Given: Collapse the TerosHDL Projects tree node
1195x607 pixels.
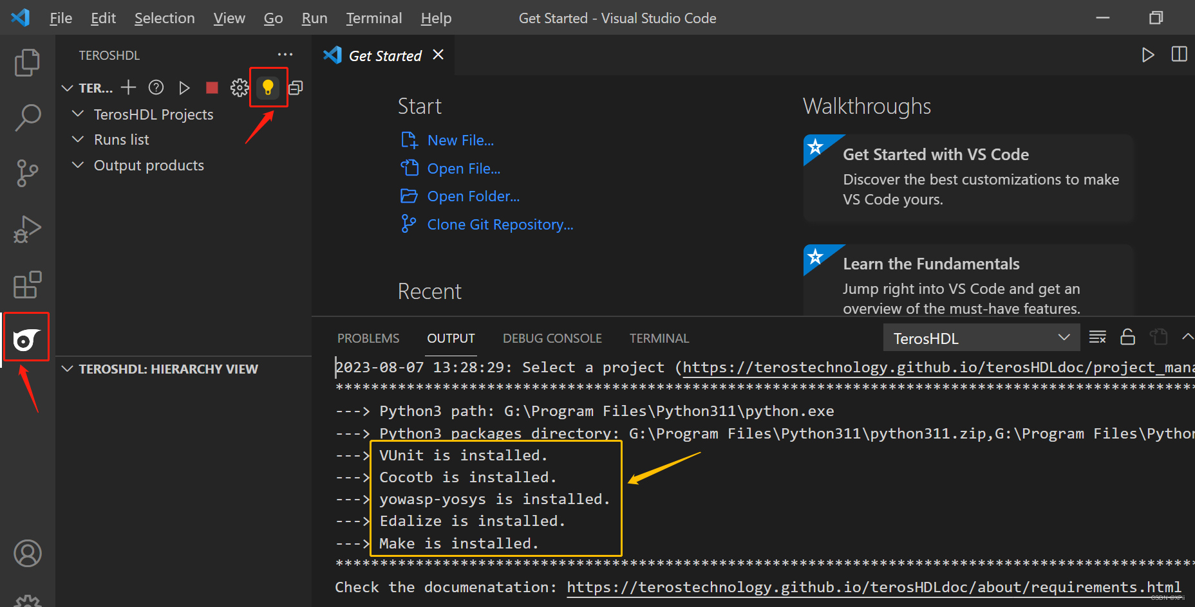Looking at the screenshot, I should (78, 114).
